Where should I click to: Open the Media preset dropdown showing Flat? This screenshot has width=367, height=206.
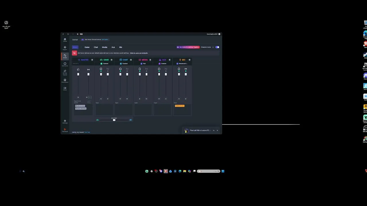tap(143, 64)
